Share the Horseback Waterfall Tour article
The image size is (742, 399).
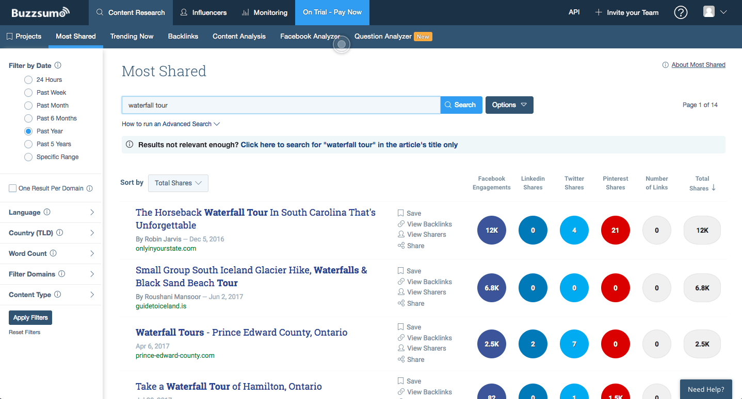tap(411, 246)
